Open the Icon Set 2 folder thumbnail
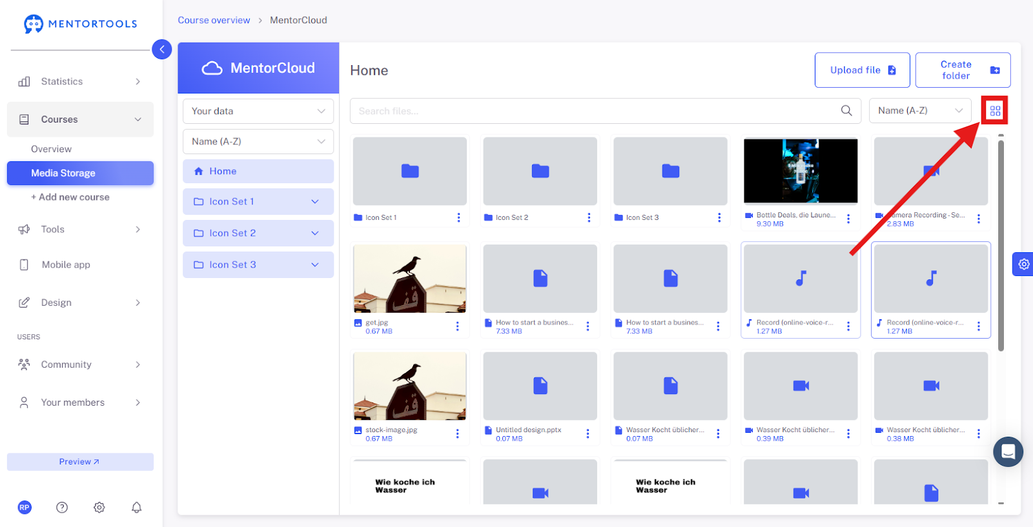The height and width of the screenshot is (527, 1033). (540, 171)
